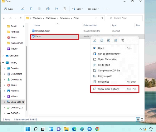Click the Rename icon in the top toolbar
The image size is (156, 132).
click(48, 9)
